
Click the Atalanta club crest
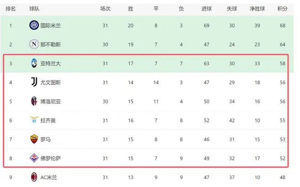click(34, 63)
